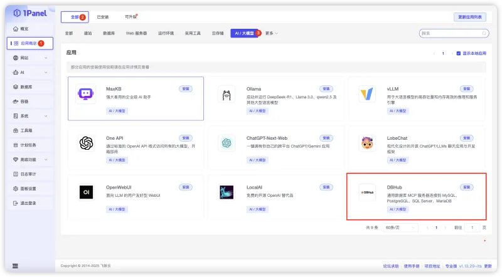This screenshot has height=277, width=502.
Task: Expand the 更多 category dropdown
Action: pos(271,33)
